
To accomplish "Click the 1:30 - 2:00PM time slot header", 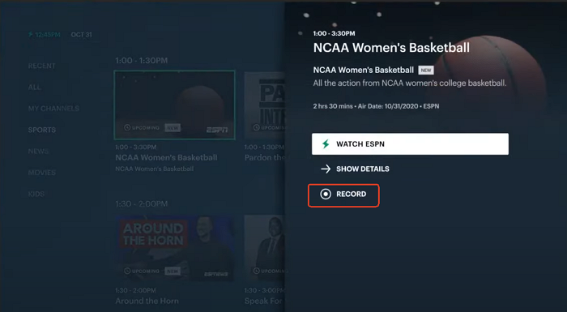I will point(142,203).
